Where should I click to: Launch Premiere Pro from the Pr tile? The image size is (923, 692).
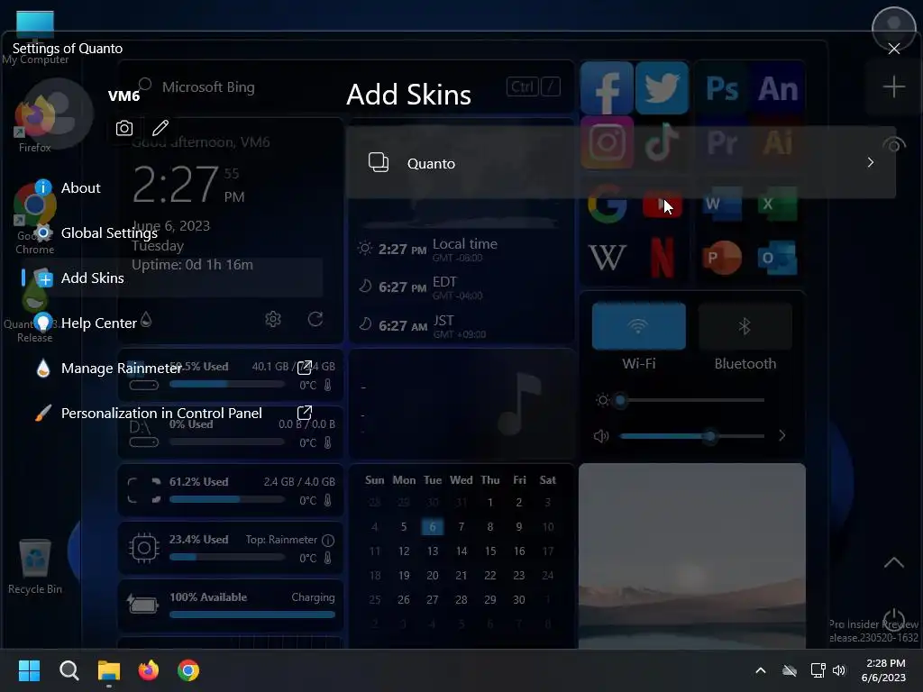click(722, 141)
